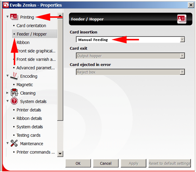Click Reset to default settings button
This screenshot has height=172, width=196.
[170, 163]
